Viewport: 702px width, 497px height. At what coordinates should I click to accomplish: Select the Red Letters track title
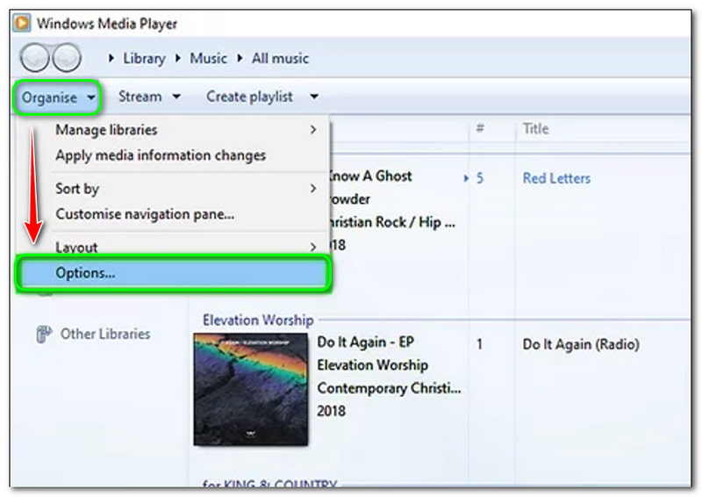[x=556, y=178]
